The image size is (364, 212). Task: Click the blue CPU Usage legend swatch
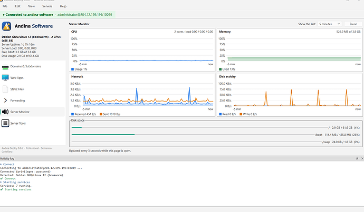click(x=72, y=69)
